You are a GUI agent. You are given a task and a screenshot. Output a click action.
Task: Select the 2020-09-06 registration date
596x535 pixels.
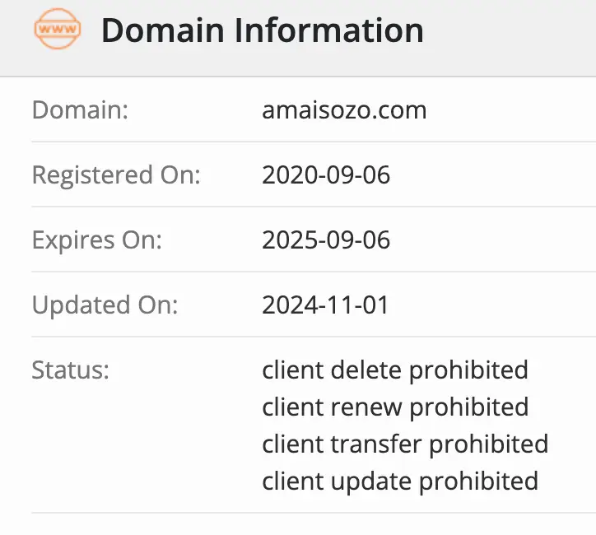pos(326,174)
